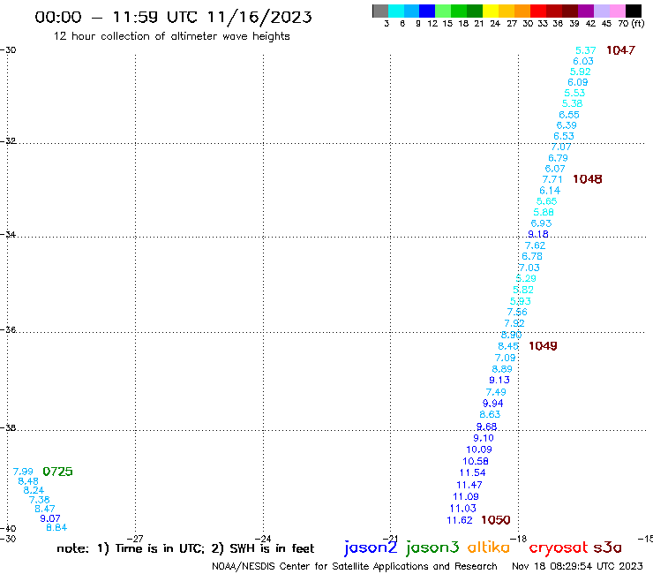Click the 9.13 wave height value
Screen dimensions: 653x574
click(499, 381)
